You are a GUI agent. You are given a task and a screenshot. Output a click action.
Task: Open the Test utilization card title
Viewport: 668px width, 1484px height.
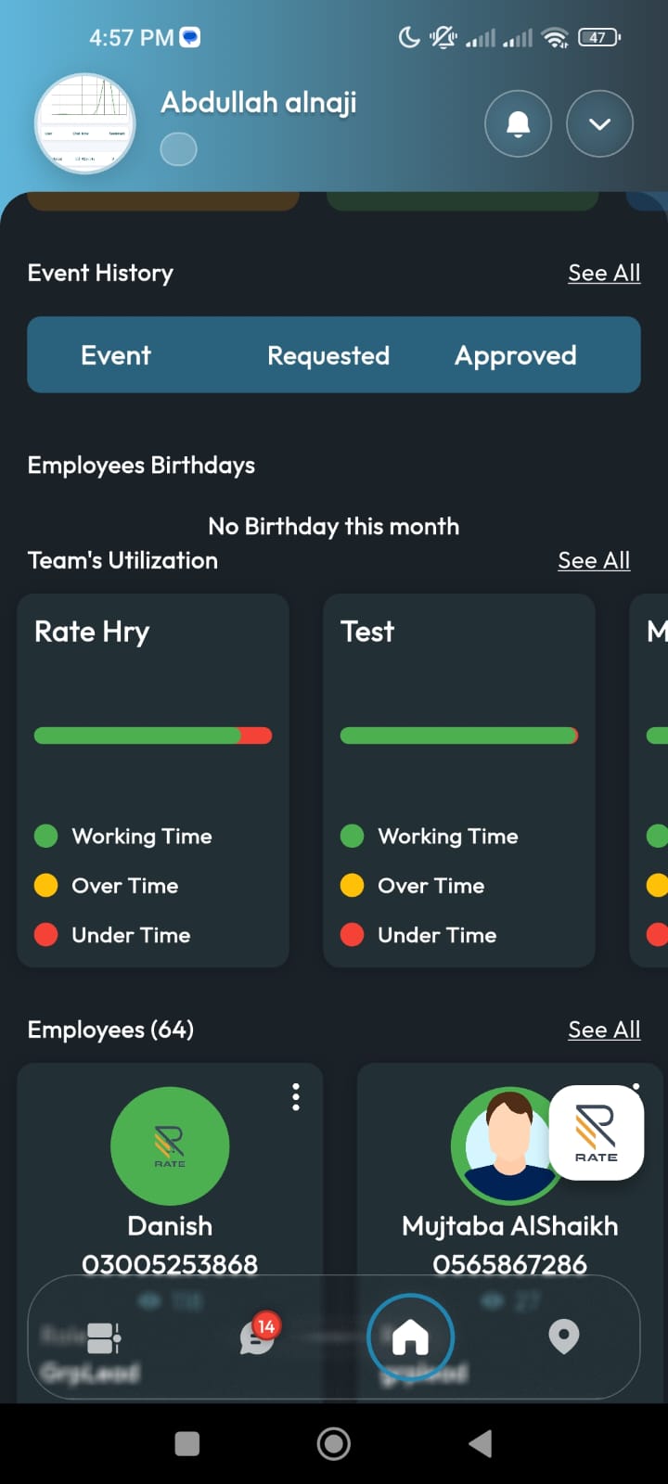point(367,632)
